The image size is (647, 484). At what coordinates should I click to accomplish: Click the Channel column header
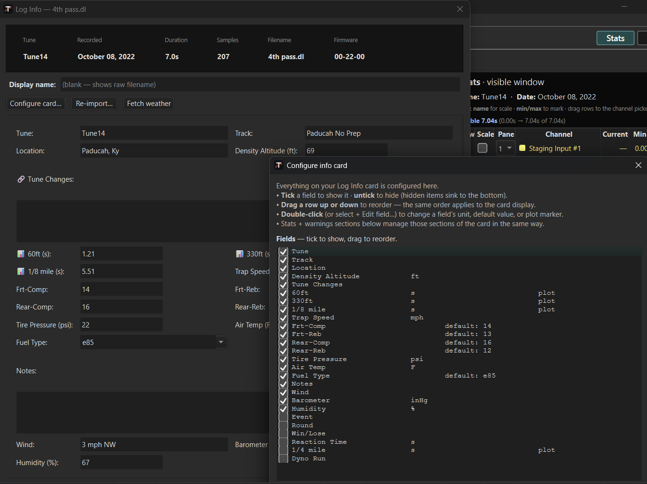point(558,134)
